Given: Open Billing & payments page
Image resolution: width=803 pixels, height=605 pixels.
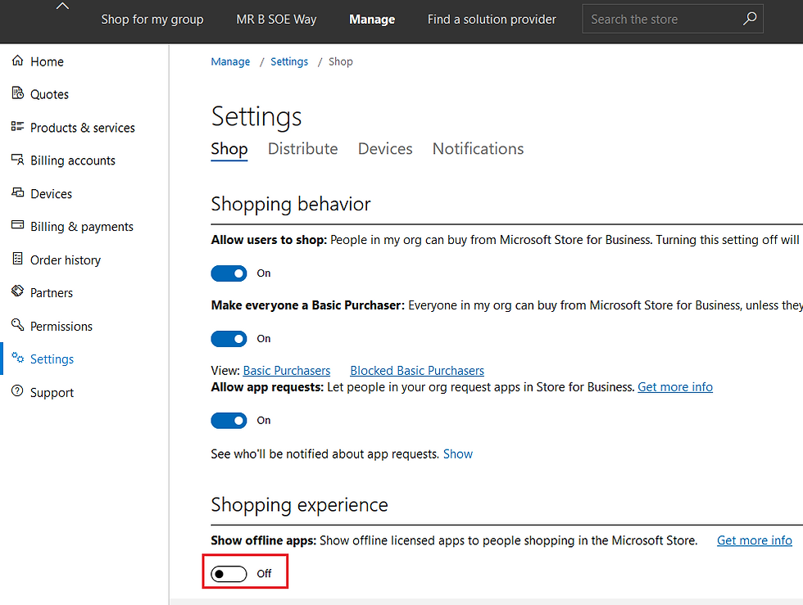Looking at the screenshot, I should (82, 227).
